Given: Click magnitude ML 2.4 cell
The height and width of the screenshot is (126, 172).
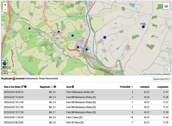Looking at the screenshot, I should coord(52,102).
